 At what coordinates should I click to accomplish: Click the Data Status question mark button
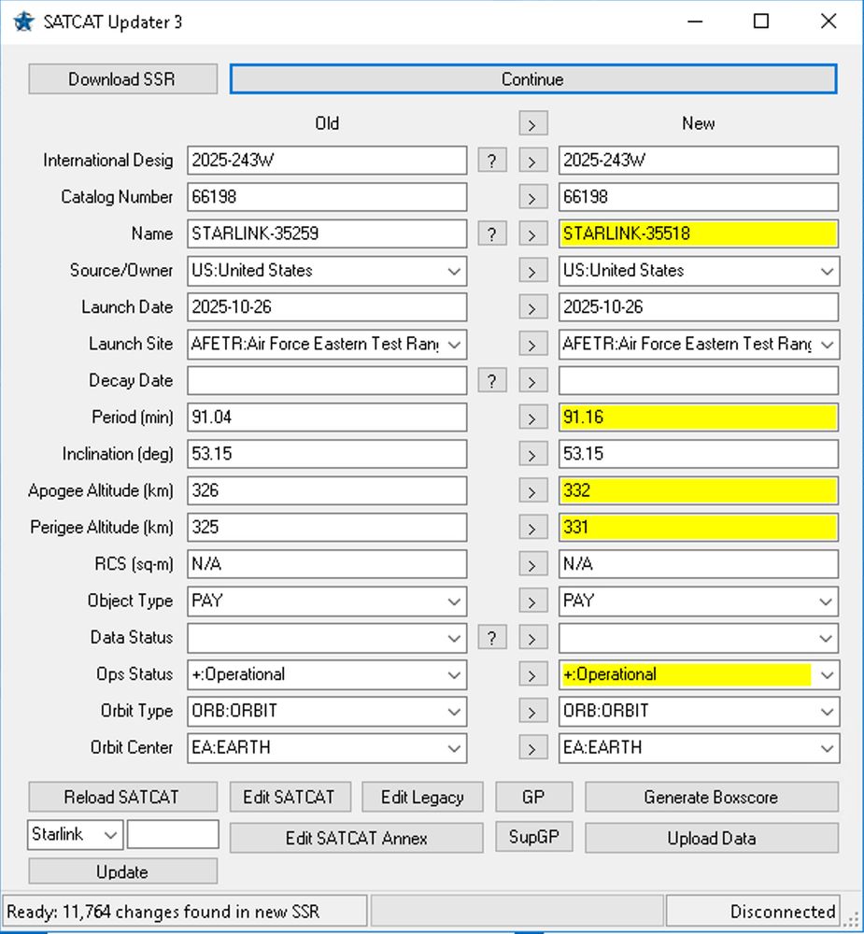click(x=492, y=638)
